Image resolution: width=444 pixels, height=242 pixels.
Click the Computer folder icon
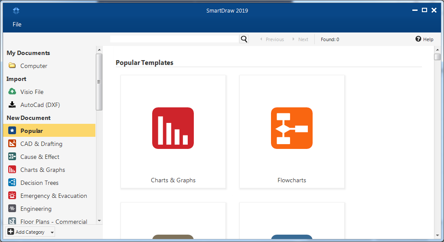pos(12,66)
